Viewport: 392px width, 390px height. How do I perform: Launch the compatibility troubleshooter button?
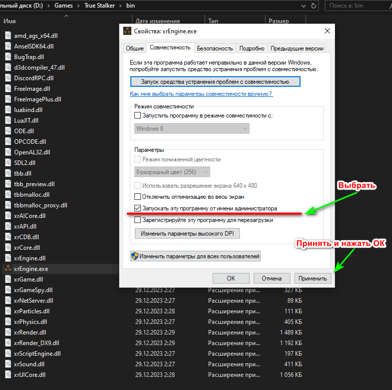(215, 82)
